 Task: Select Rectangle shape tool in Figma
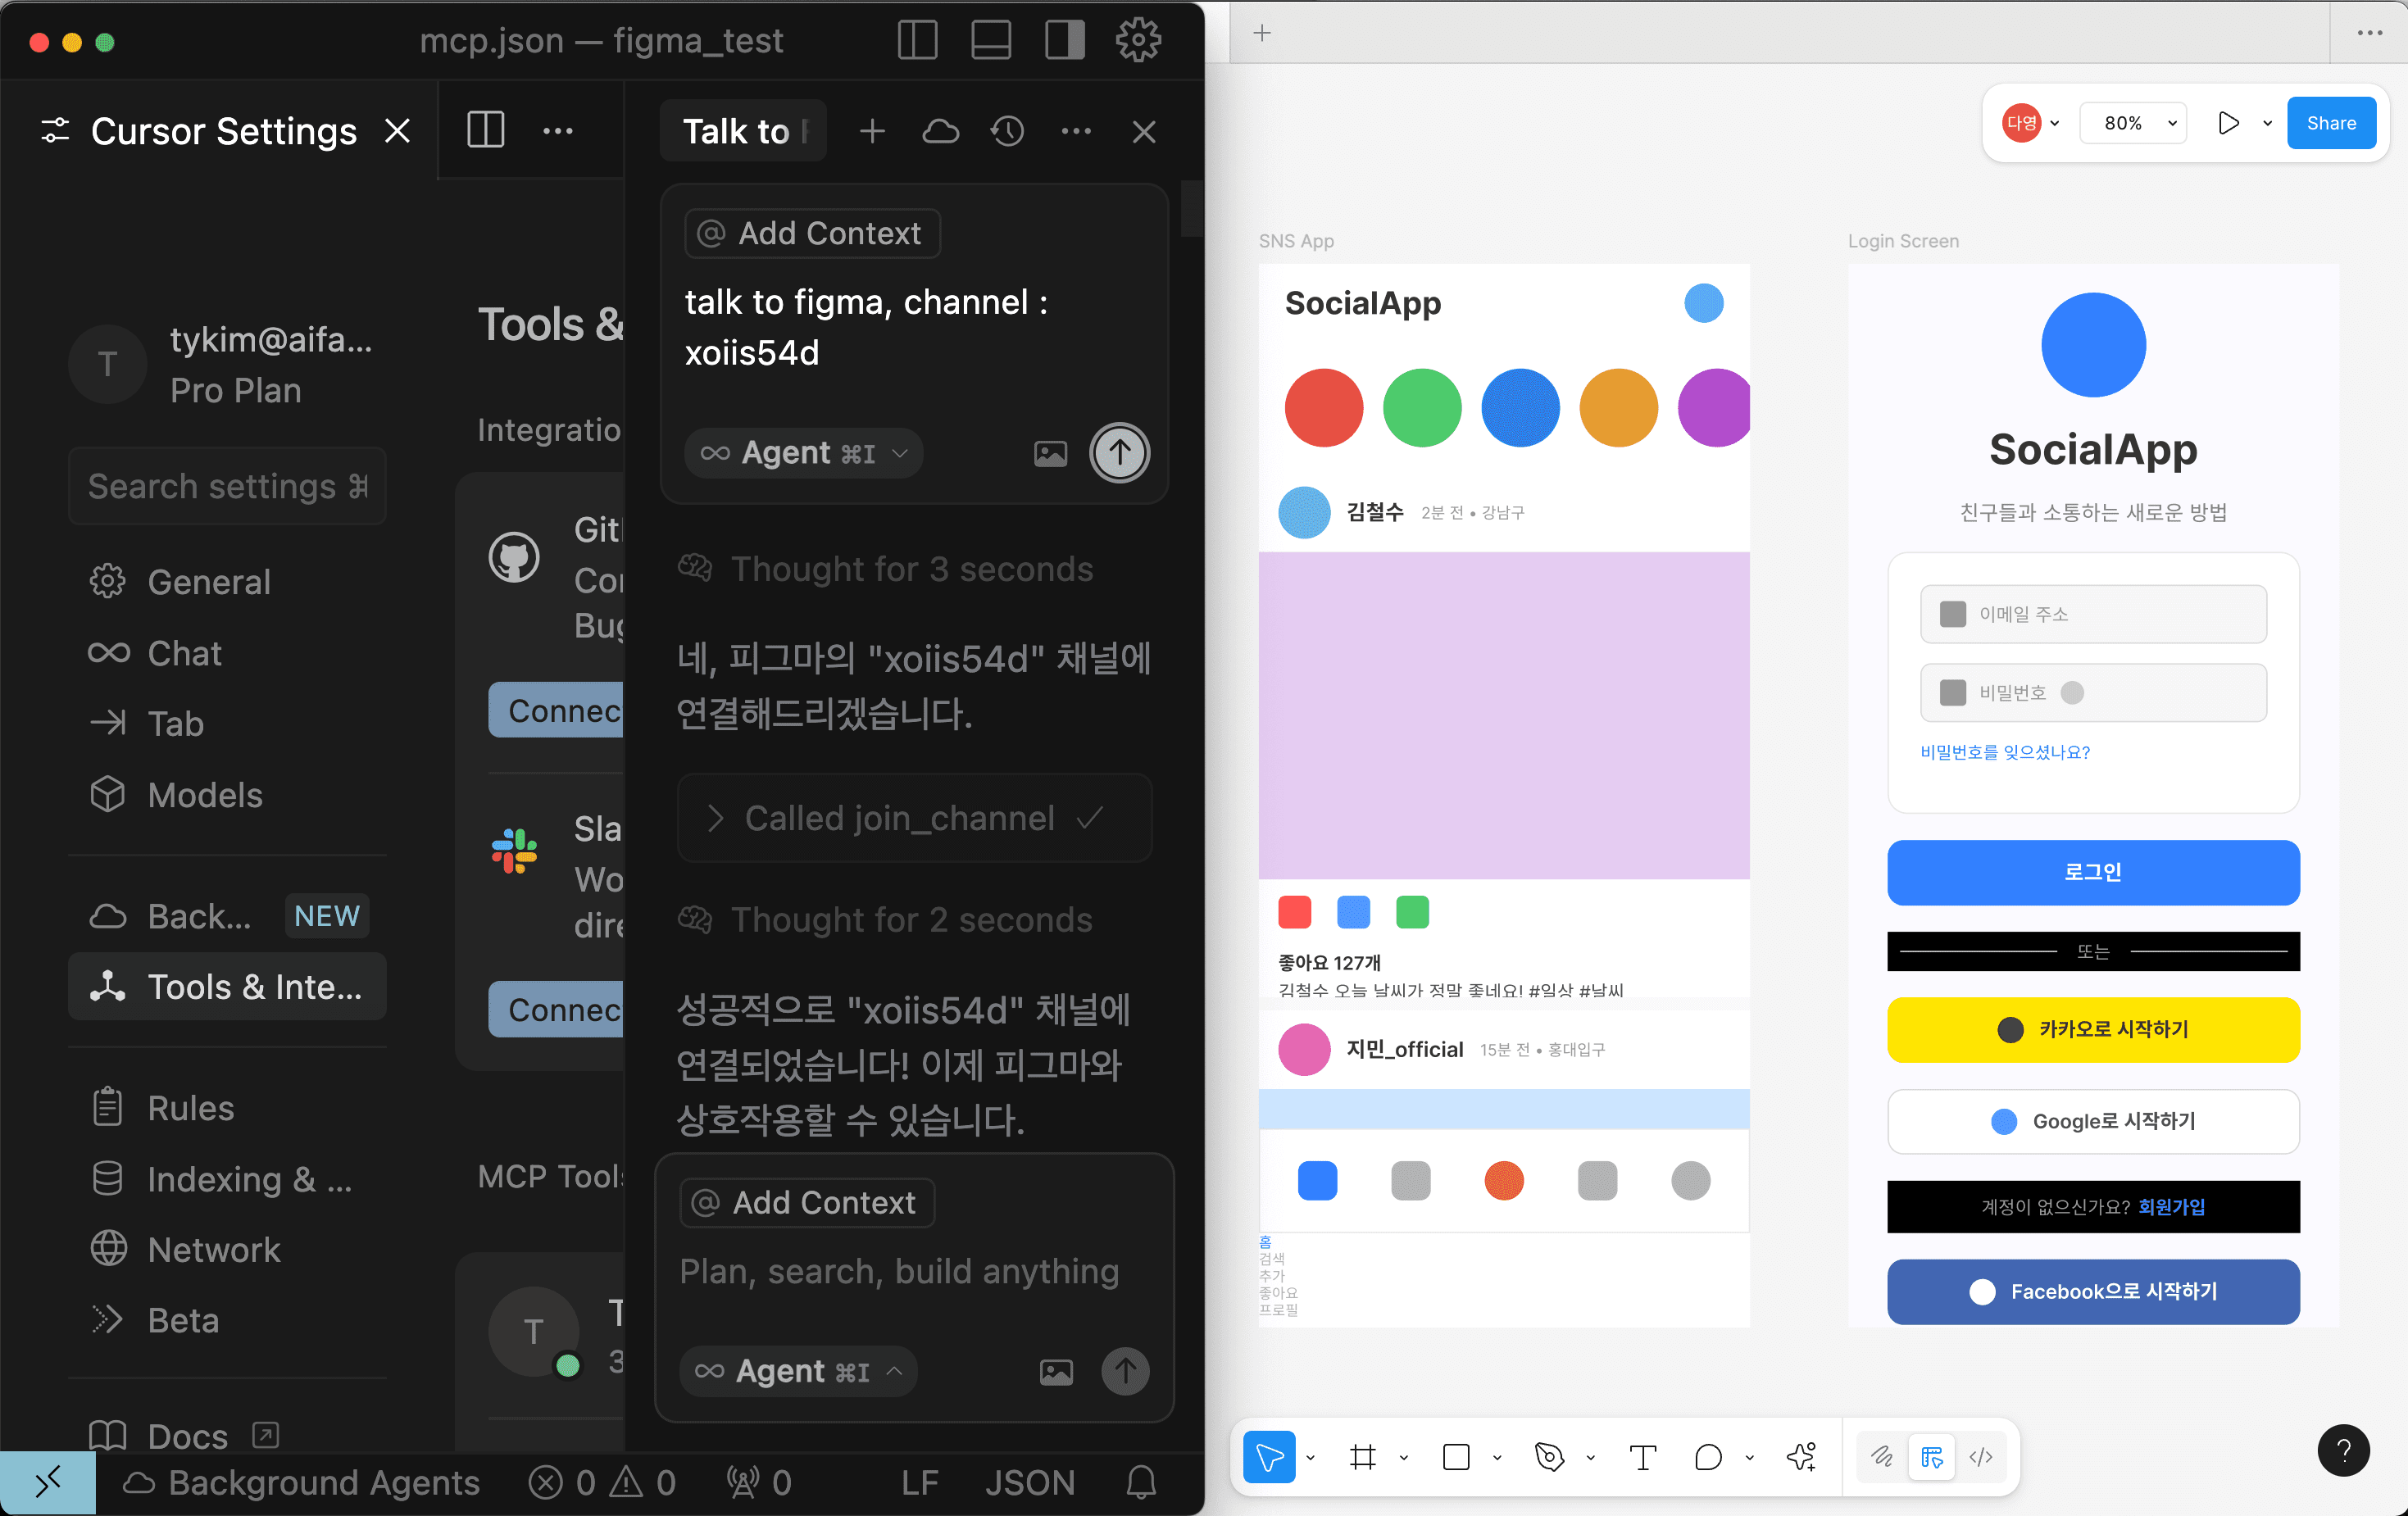click(x=1456, y=1457)
